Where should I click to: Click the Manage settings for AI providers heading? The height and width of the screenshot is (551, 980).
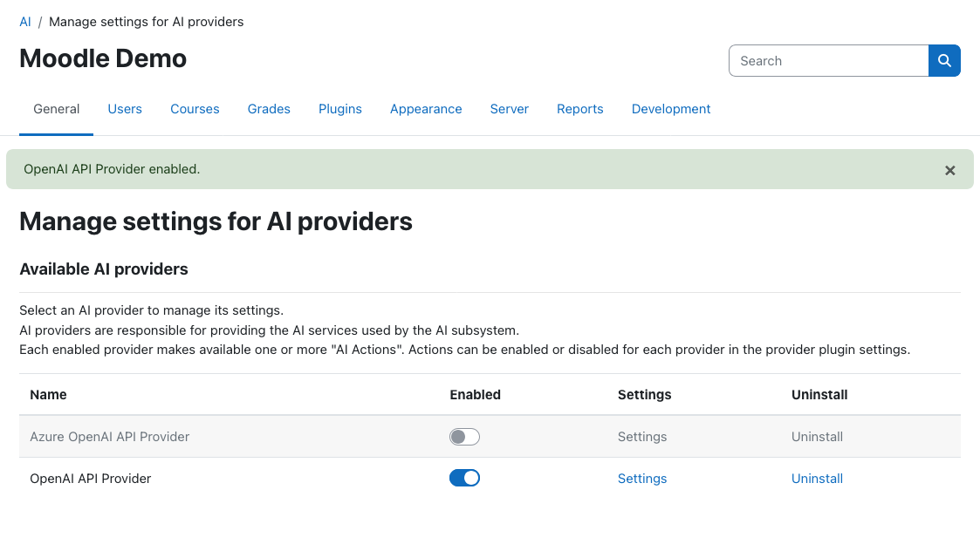[216, 221]
